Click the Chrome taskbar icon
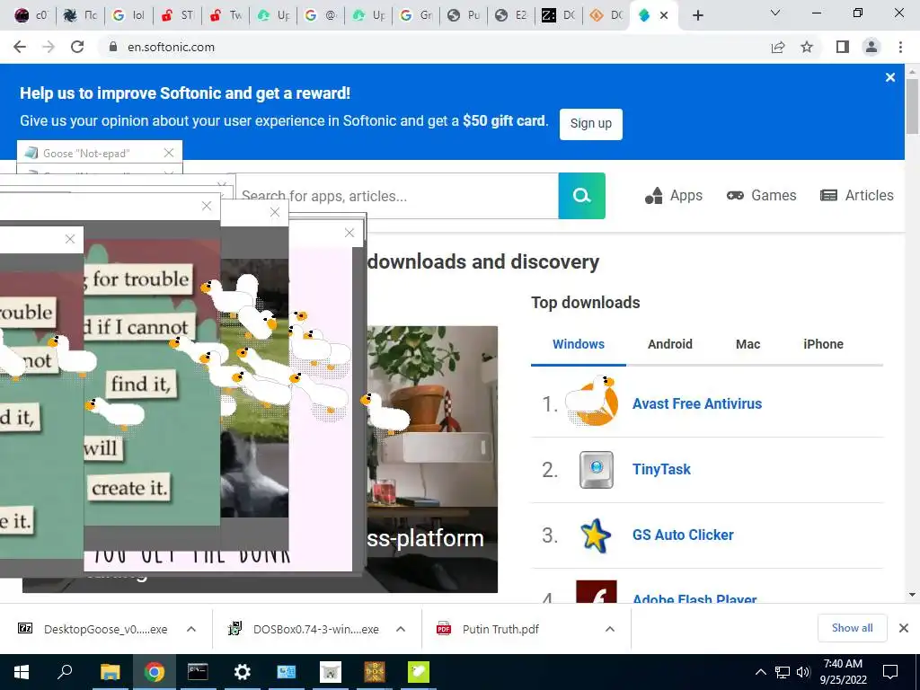The width and height of the screenshot is (920, 690). [x=154, y=672]
